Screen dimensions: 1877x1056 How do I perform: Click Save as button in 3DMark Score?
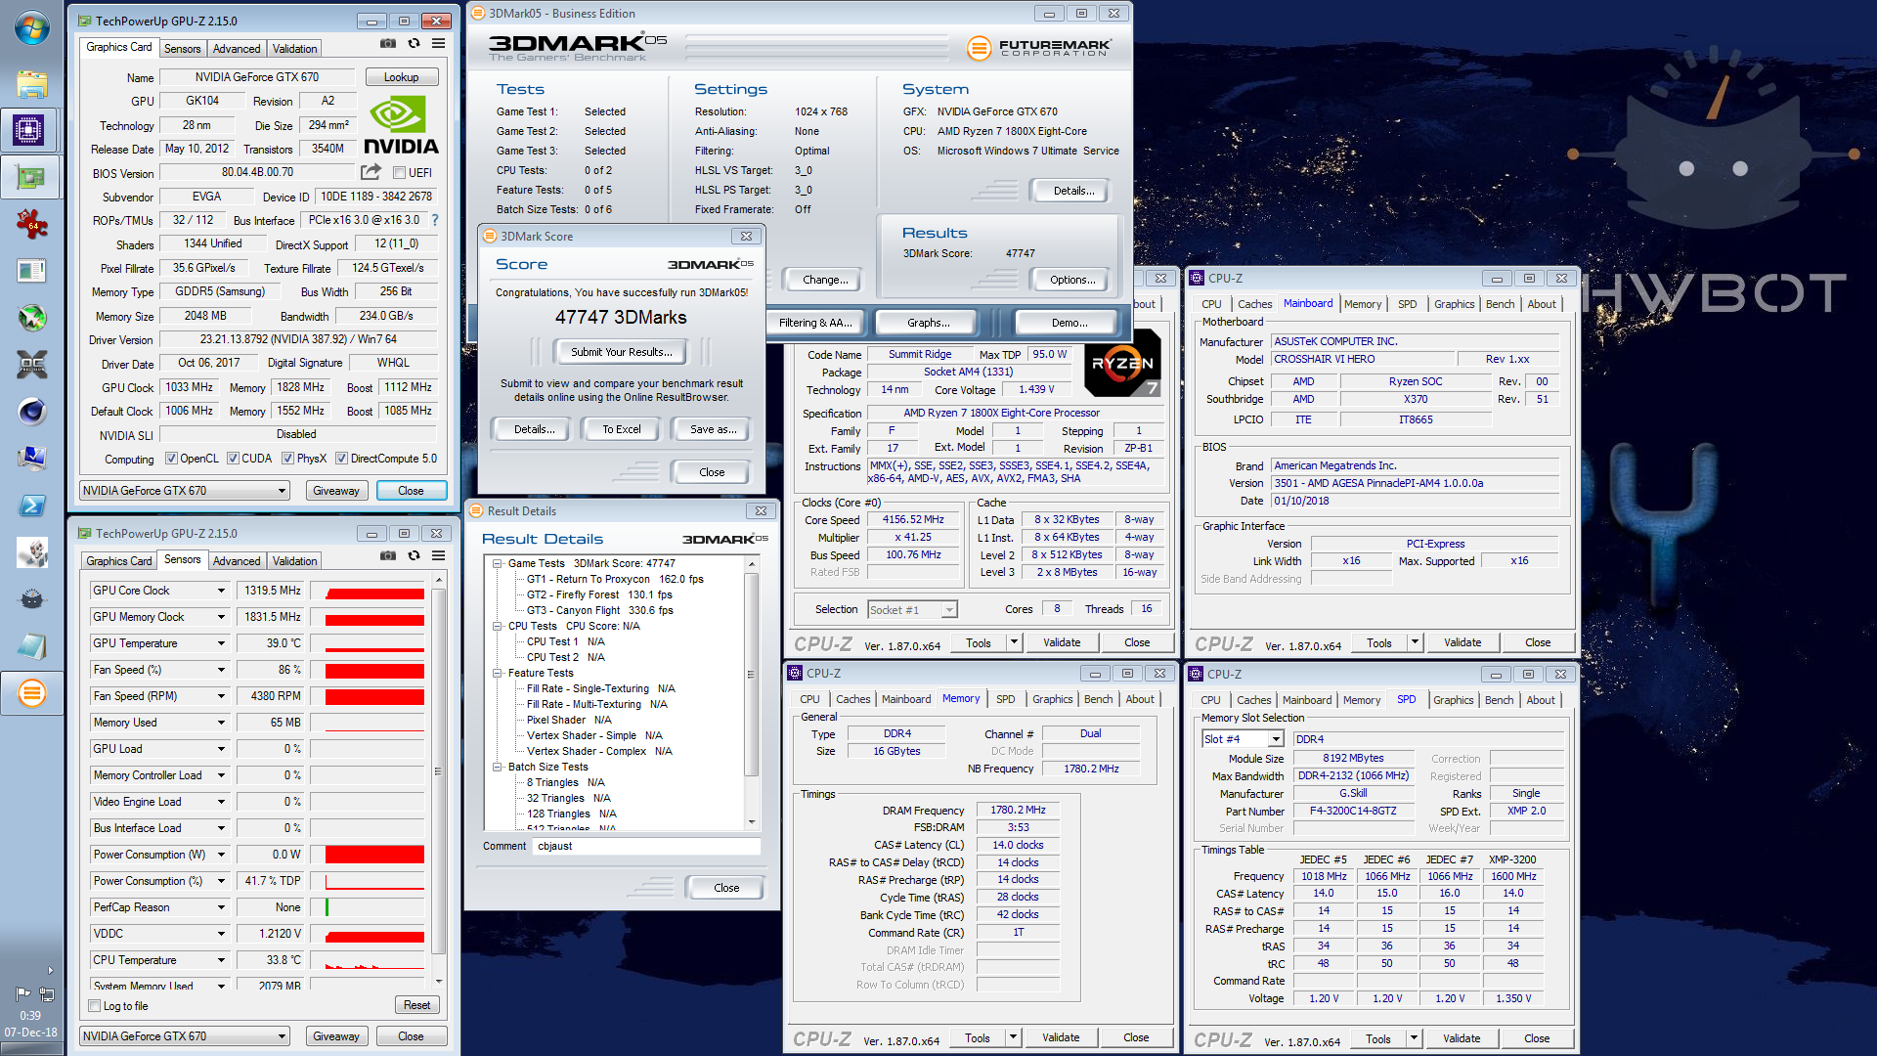tap(713, 429)
